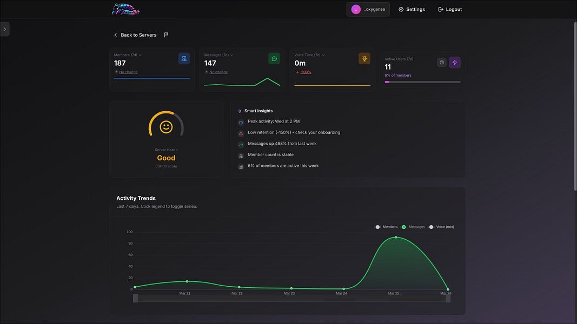The image size is (577, 324).
Task: Click the Voice Time microphone icon
Action: click(364, 58)
